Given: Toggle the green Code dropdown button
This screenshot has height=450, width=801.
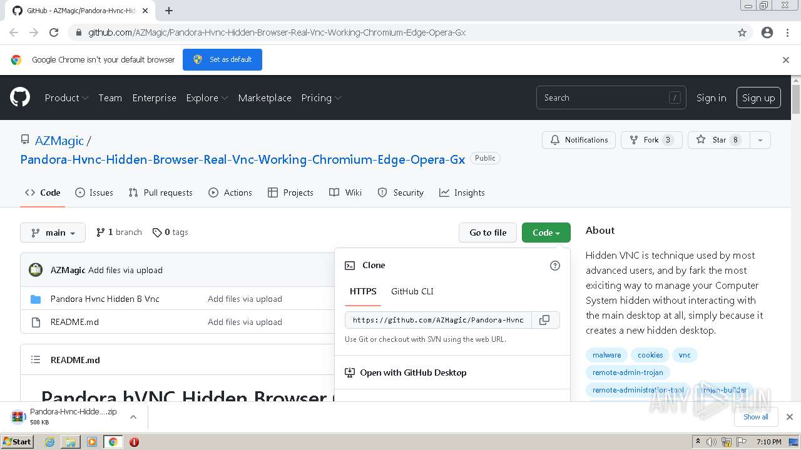Looking at the screenshot, I should click(x=546, y=232).
